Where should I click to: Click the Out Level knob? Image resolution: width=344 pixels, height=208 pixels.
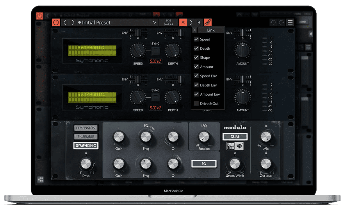[x=266, y=164]
